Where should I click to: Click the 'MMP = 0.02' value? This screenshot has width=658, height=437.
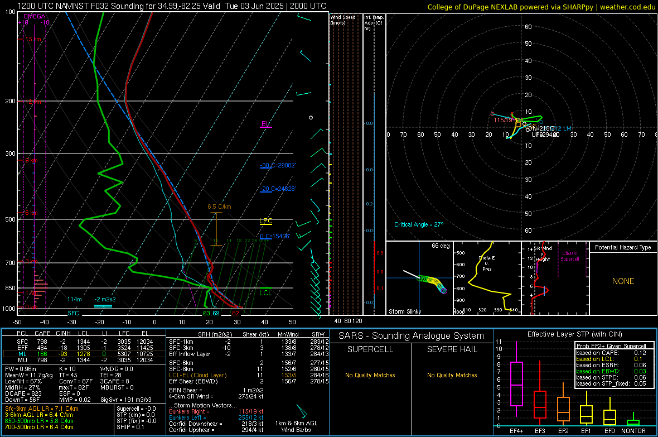pyautogui.click(x=75, y=400)
